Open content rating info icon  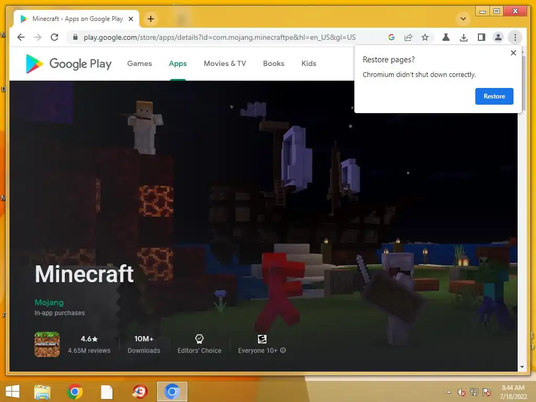pos(283,350)
